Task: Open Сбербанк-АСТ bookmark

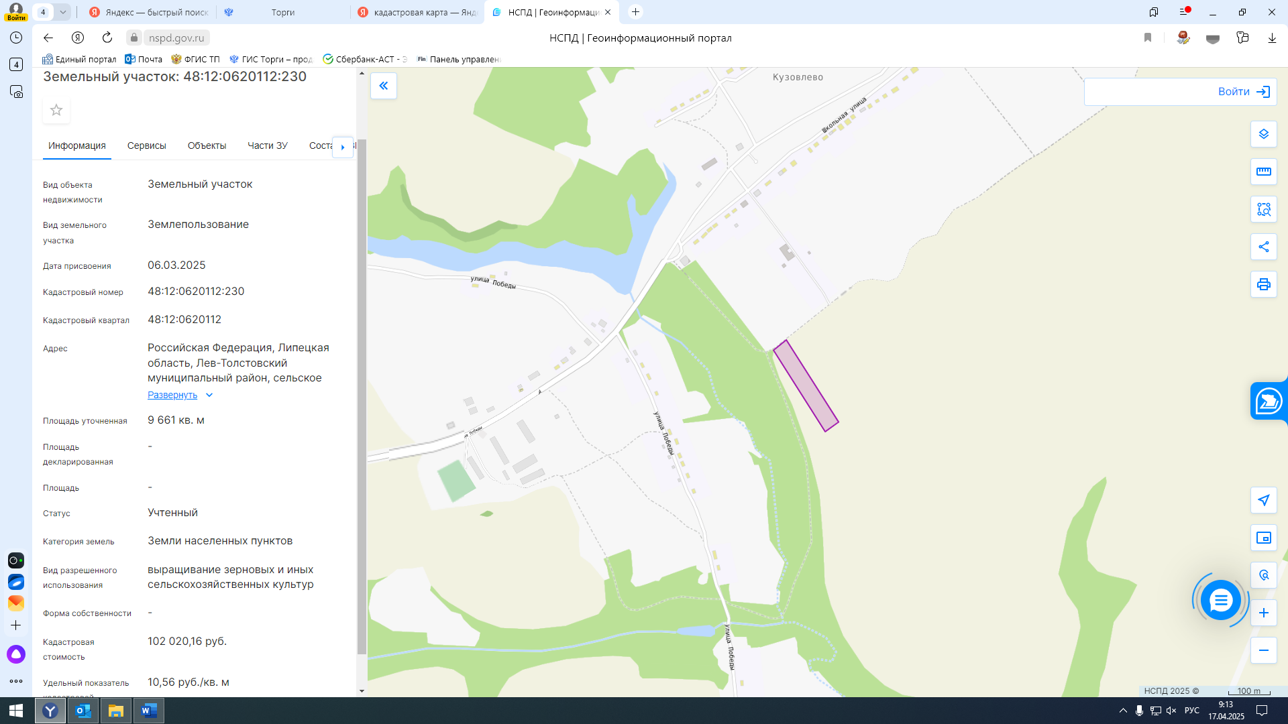Action: pos(365,59)
